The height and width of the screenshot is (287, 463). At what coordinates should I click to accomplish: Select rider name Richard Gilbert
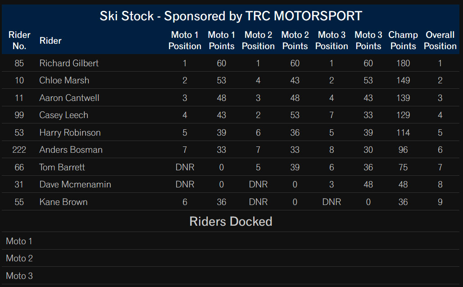[x=69, y=63]
